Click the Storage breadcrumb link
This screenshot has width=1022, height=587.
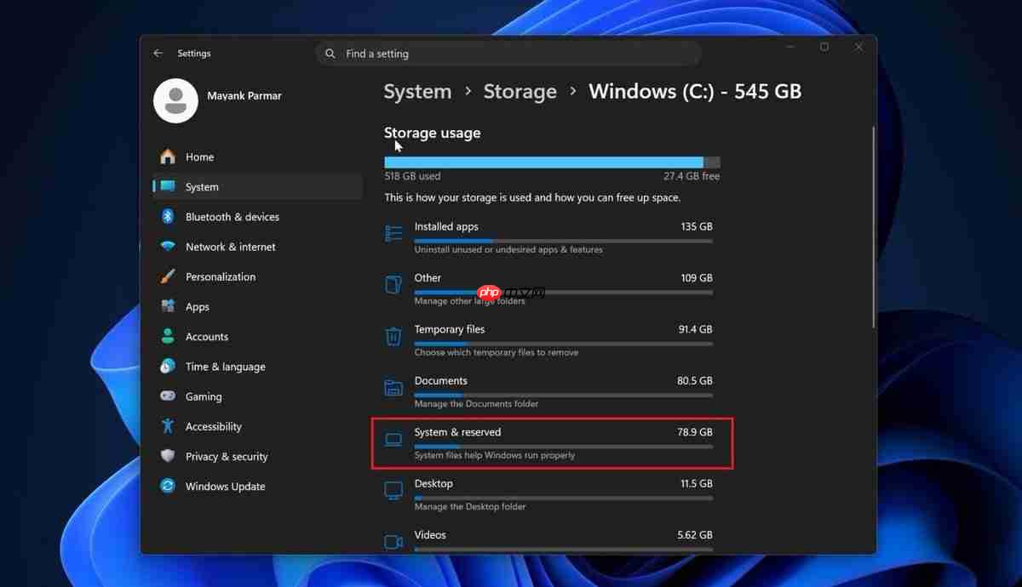tap(520, 92)
